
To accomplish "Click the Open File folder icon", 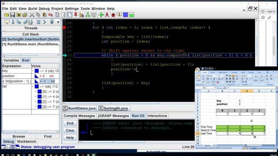I will (7, 15).
